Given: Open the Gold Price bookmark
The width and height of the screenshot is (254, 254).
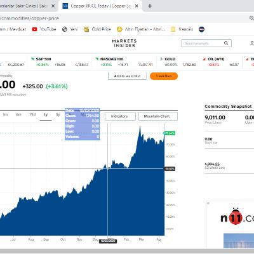Looking at the screenshot, I should tap(97, 29).
